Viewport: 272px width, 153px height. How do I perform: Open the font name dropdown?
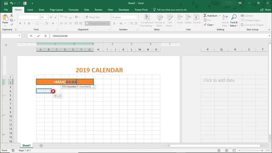(x=39, y=17)
